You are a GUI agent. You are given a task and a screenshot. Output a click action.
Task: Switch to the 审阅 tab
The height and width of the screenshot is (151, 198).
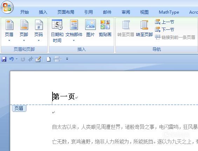pos(126,12)
